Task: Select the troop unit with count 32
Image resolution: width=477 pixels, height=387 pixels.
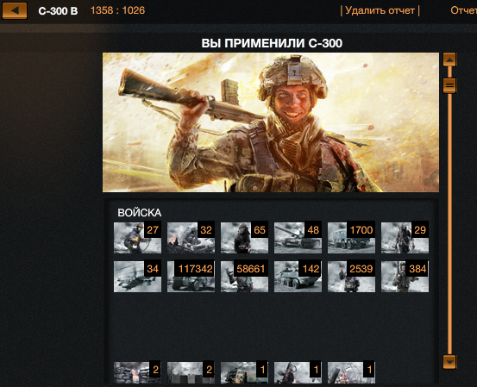Action: click(x=191, y=237)
